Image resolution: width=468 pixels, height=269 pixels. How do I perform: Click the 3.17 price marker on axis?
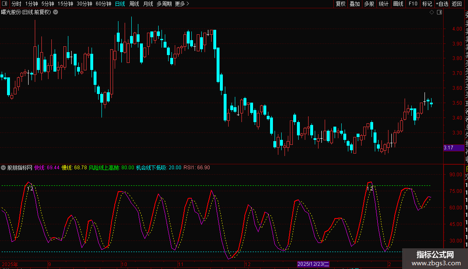point(454,148)
